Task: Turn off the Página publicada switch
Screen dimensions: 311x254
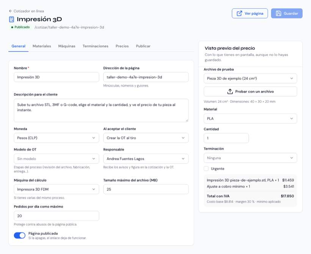Action: tap(19, 235)
